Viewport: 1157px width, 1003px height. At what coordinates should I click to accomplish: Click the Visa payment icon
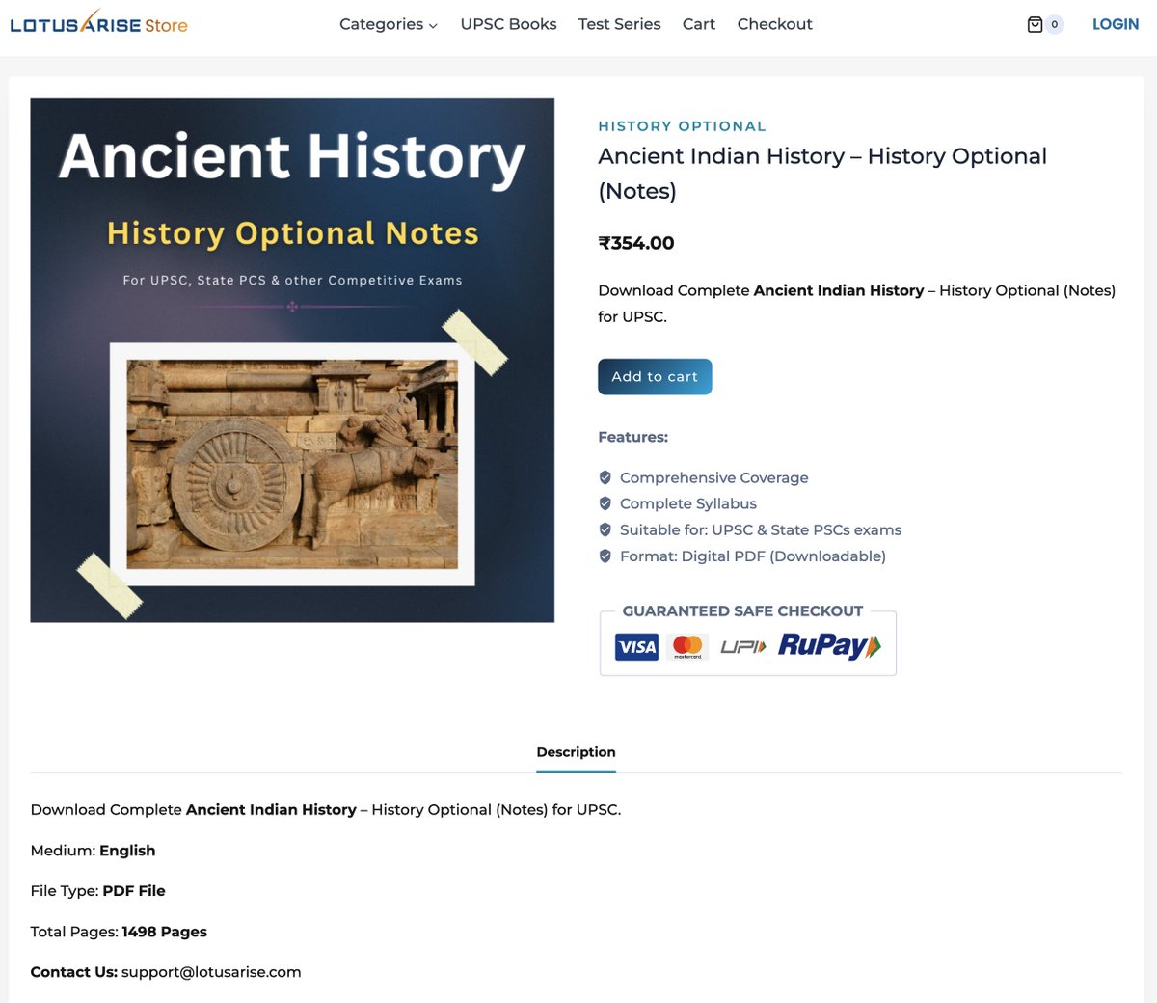point(636,646)
